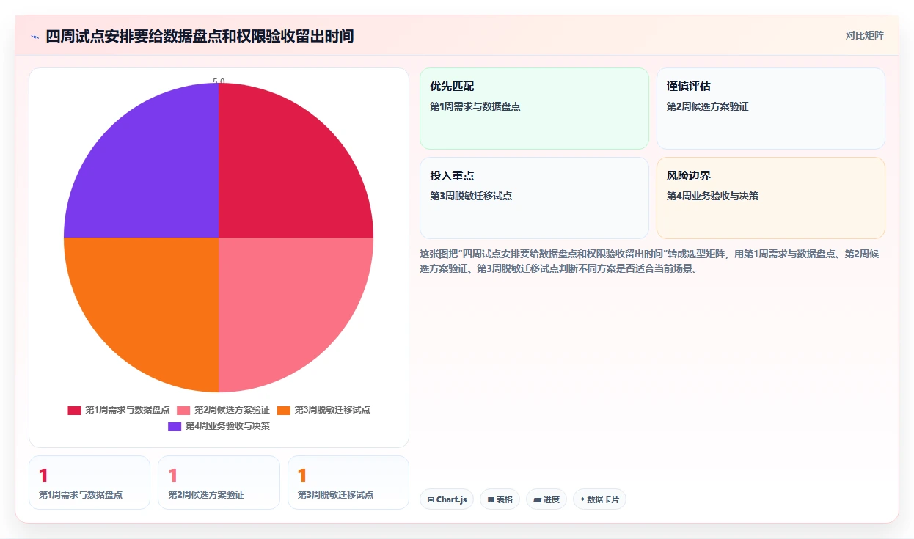Click the orange stat card 第3周脱敏迁移试点

(x=348, y=483)
